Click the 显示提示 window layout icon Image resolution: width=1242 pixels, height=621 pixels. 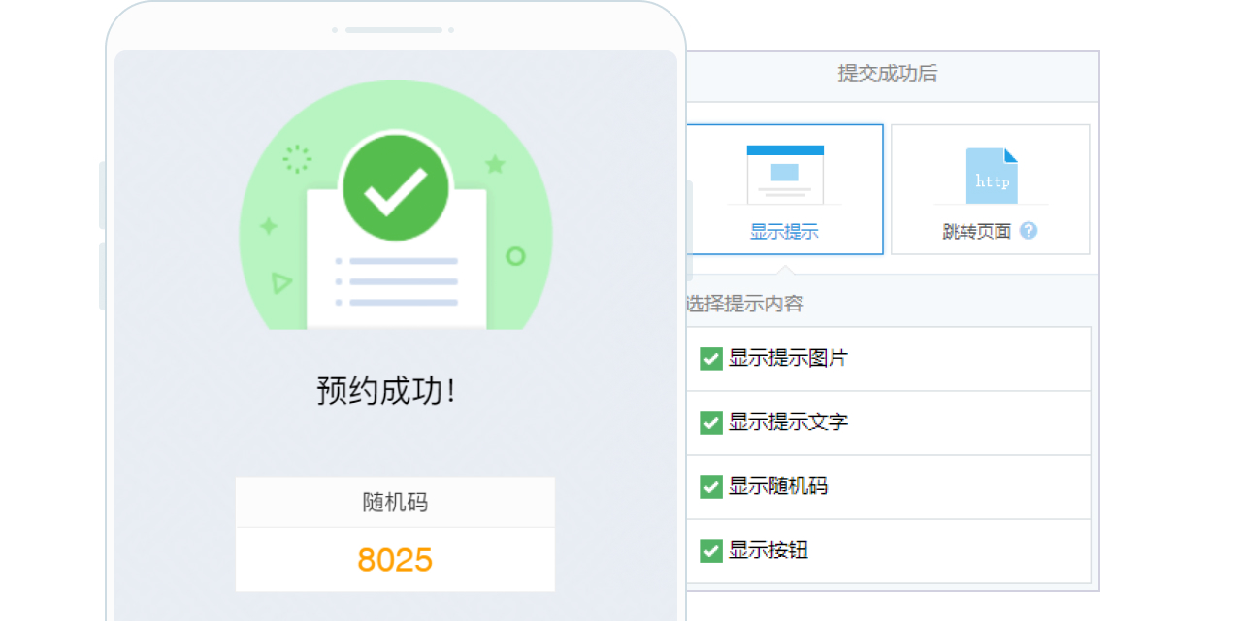[x=784, y=175]
